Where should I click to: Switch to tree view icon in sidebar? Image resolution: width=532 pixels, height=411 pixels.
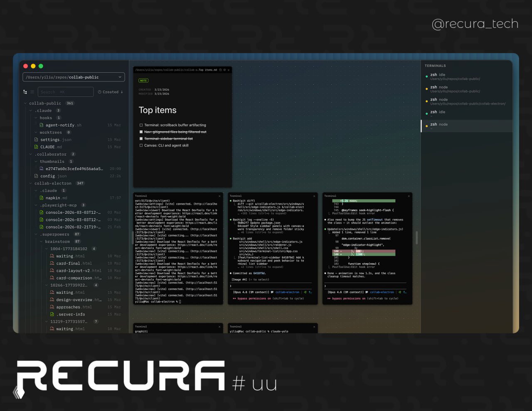(x=25, y=92)
